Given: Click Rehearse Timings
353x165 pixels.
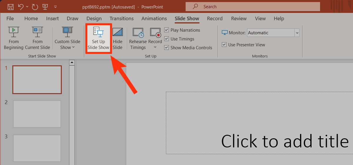Looking at the screenshot, I should (138, 38).
